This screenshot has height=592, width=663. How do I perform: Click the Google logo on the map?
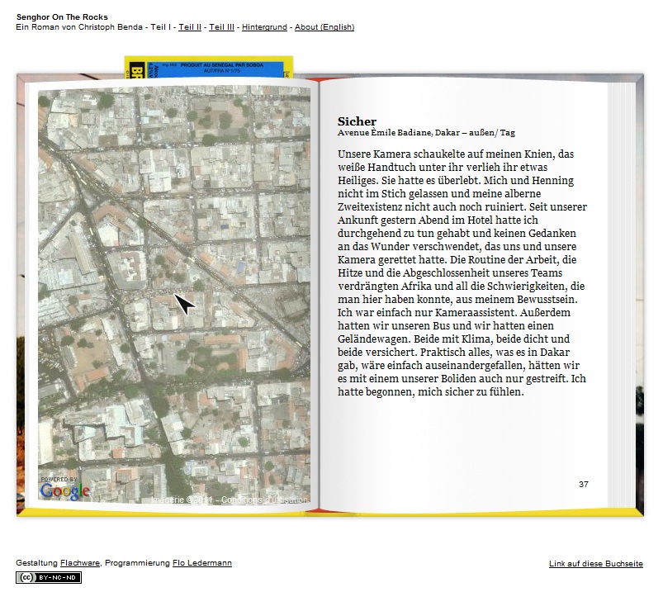click(65, 491)
